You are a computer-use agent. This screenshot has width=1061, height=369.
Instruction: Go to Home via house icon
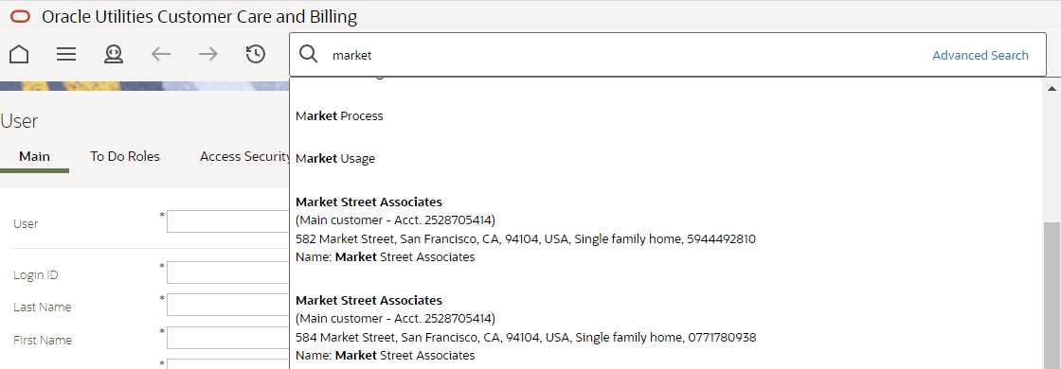(19, 54)
